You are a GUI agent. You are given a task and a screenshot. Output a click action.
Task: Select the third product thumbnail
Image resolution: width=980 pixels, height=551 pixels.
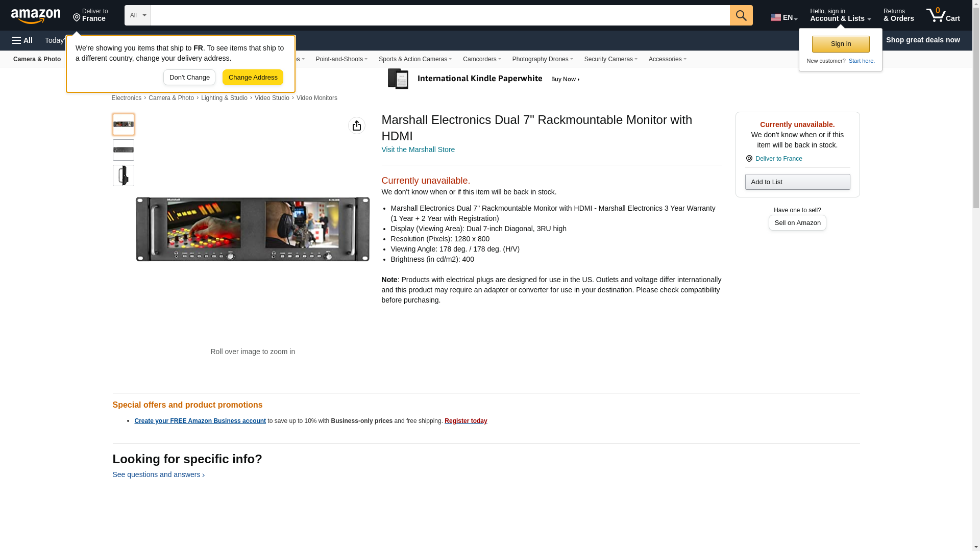[x=123, y=176]
